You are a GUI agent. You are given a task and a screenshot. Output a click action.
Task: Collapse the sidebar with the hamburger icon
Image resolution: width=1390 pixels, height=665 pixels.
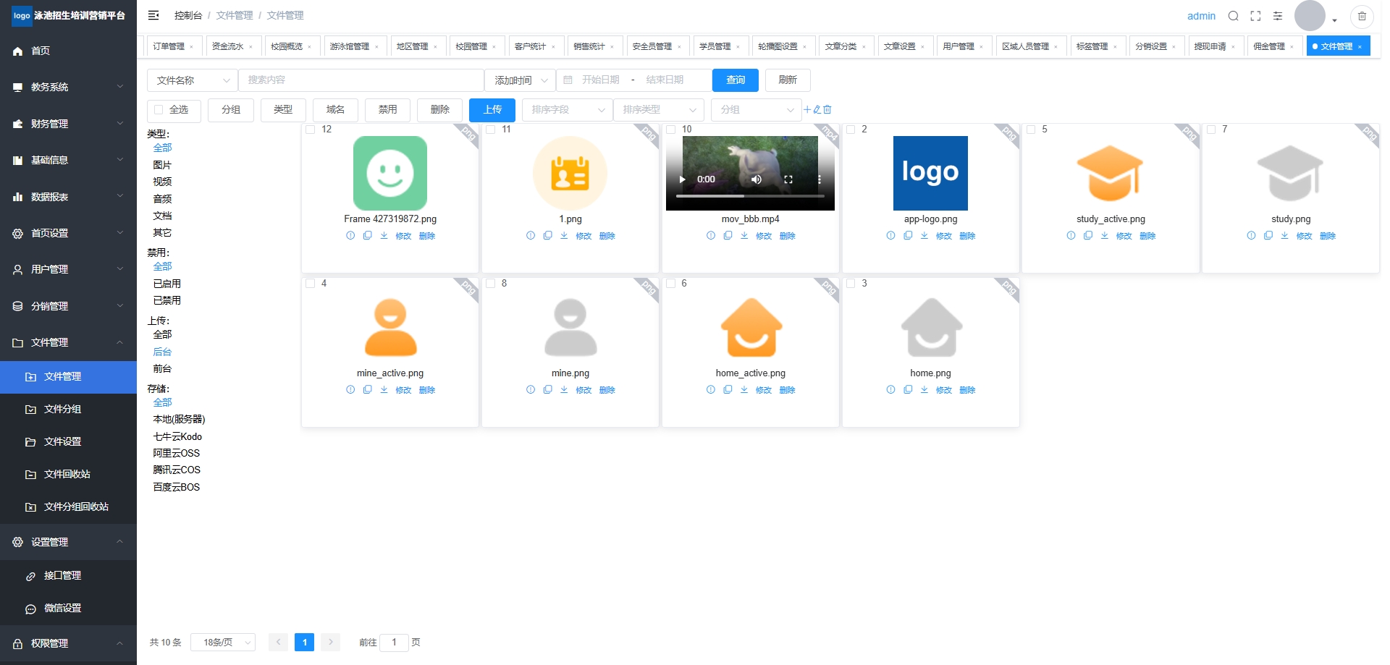point(153,15)
